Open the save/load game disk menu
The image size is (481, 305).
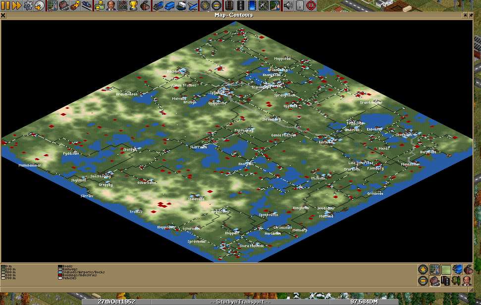39,5
